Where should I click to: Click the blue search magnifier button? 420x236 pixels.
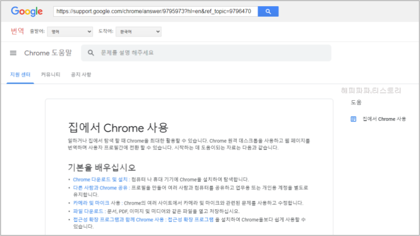pos(268,11)
